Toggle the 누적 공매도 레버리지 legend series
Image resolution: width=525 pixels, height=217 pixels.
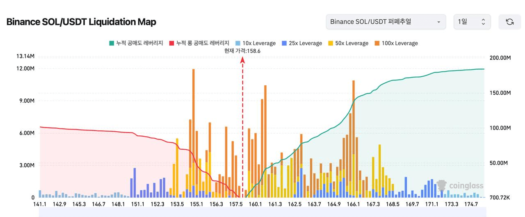(x=136, y=43)
